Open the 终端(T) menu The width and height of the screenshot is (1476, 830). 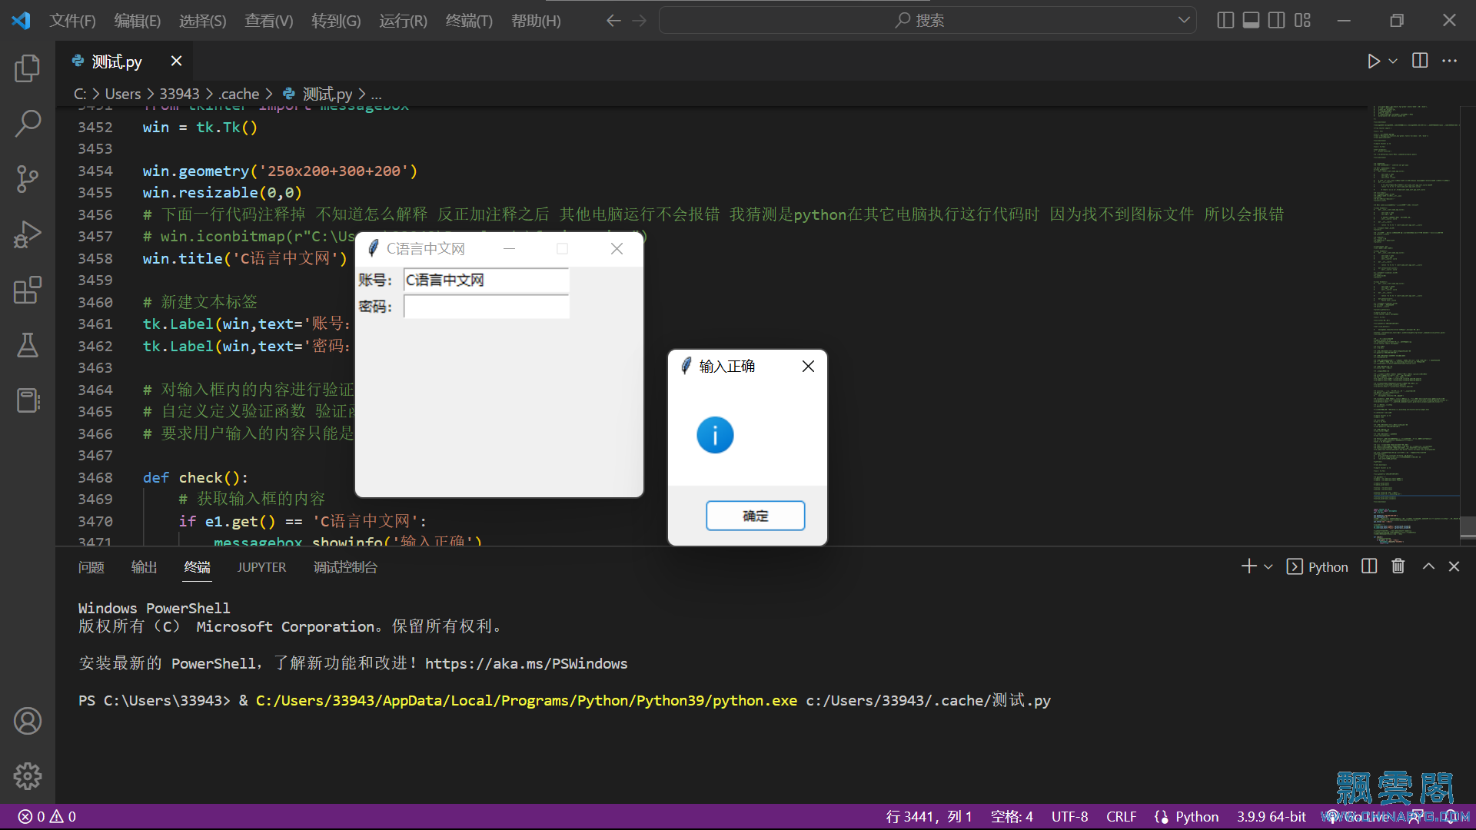click(x=469, y=21)
